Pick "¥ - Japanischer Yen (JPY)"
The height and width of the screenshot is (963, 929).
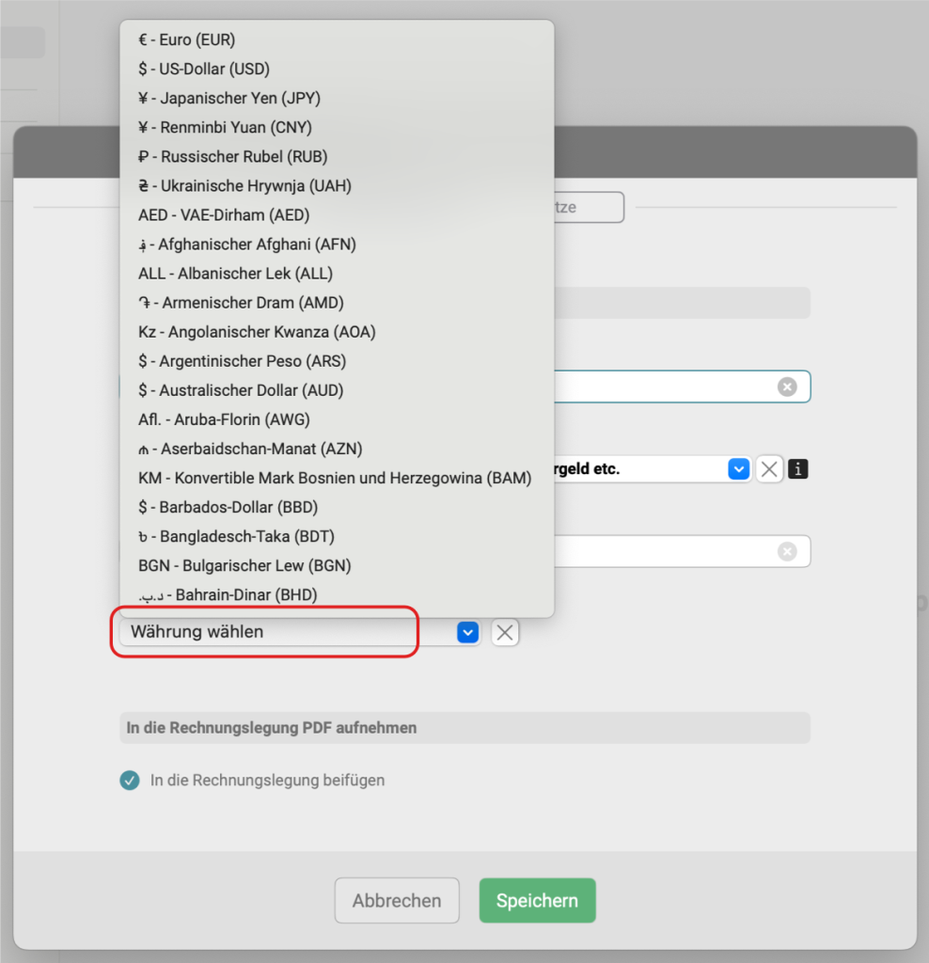229,98
